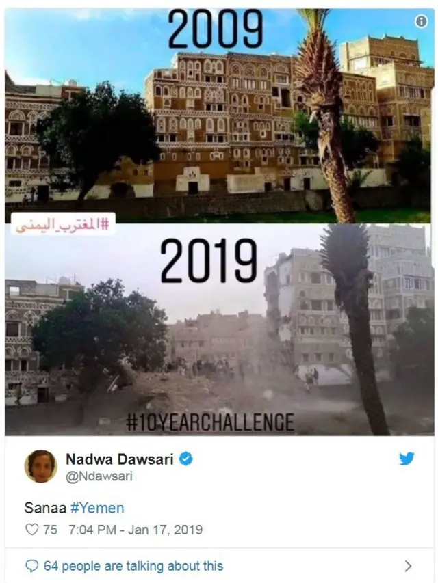Open Nadwa Dawsari's profile avatar
438x583 pixels.
coord(41,466)
